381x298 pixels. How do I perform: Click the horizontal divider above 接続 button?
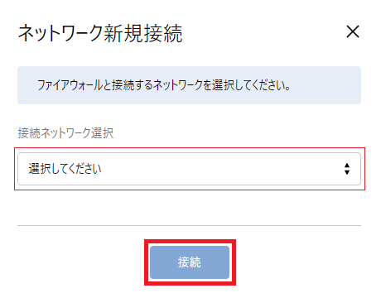click(x=189, y=225)
